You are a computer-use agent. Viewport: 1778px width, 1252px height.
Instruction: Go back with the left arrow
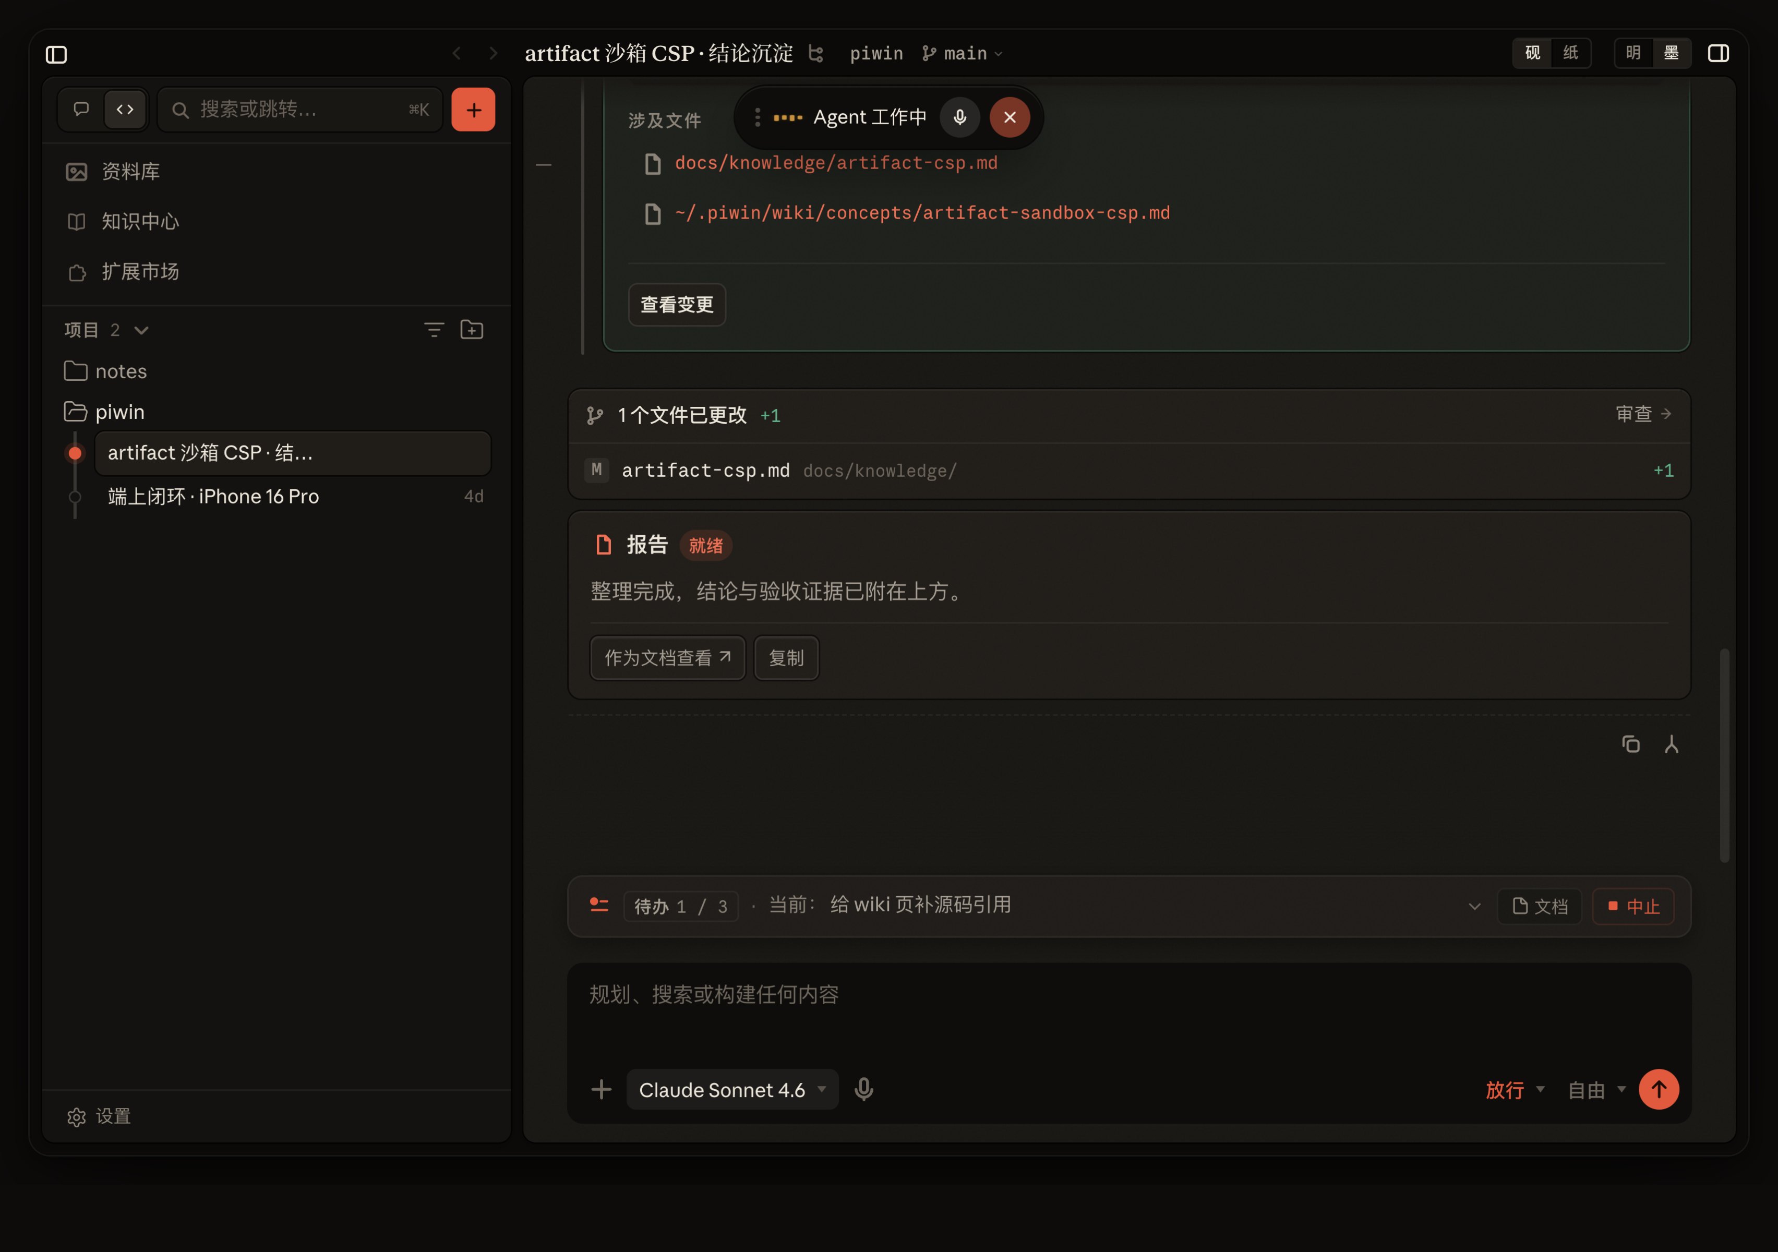457,53
